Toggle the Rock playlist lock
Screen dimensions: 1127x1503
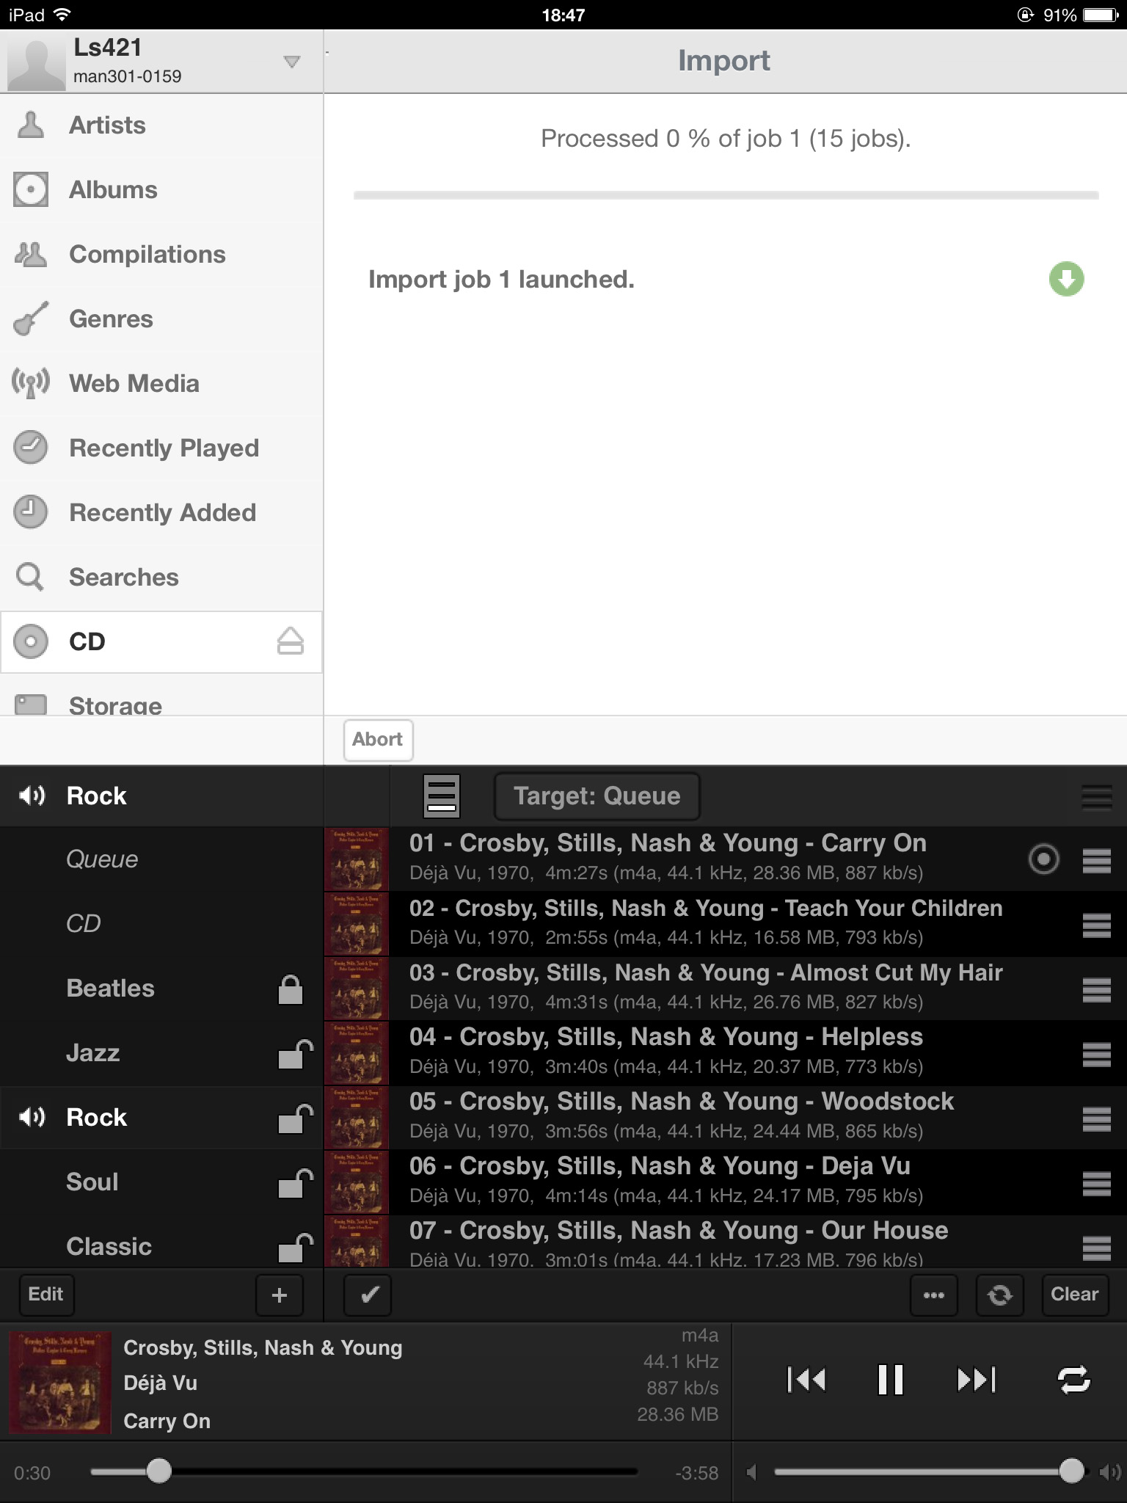point(295,1118)
